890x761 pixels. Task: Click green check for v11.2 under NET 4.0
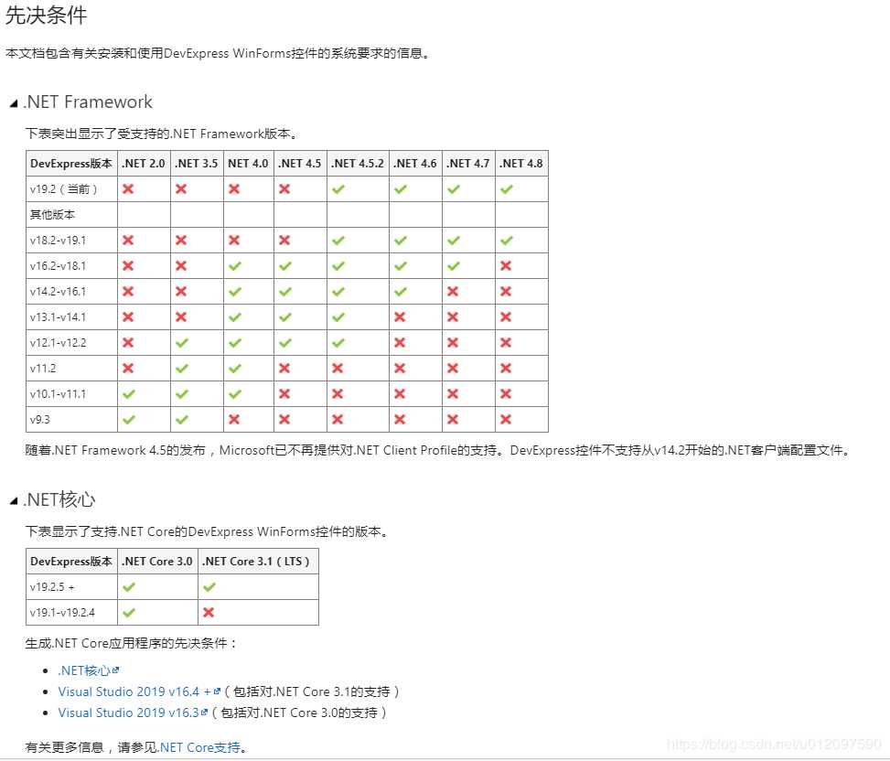pos(235,369)
